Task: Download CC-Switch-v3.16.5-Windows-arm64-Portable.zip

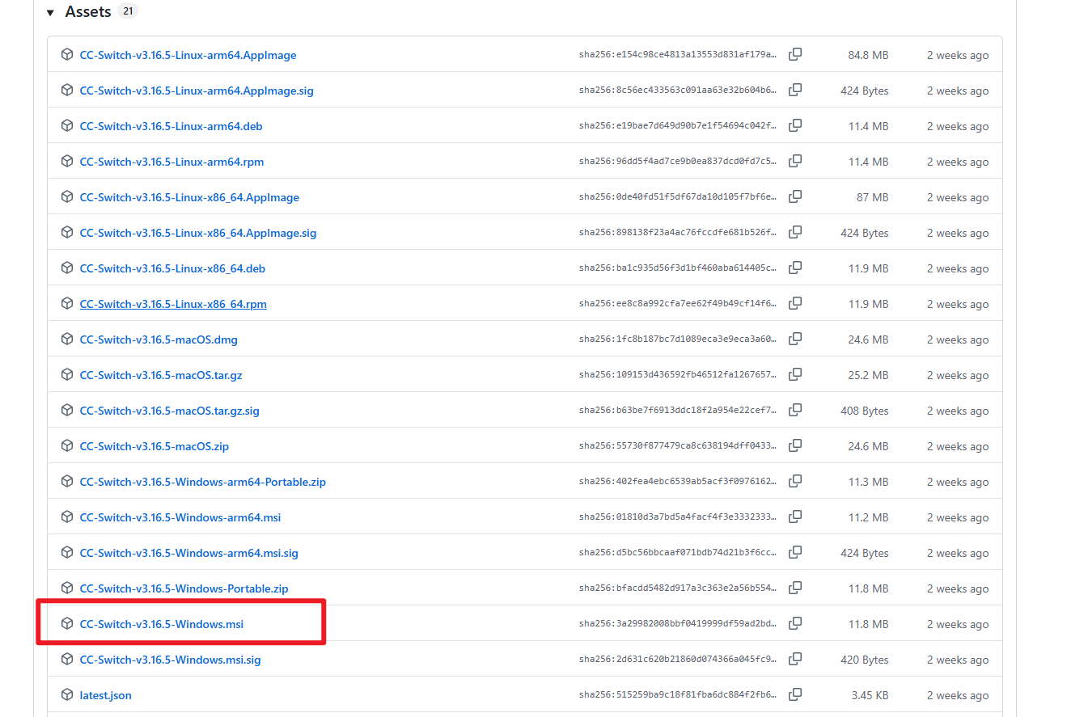Action: [203, 482]
